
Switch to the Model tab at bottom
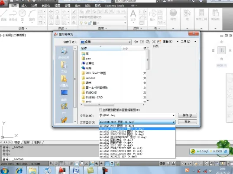click(17, 142)
